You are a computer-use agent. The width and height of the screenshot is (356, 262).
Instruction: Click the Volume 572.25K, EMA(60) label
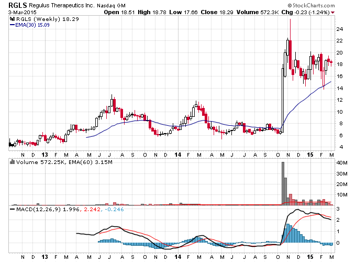pos(64,162)
